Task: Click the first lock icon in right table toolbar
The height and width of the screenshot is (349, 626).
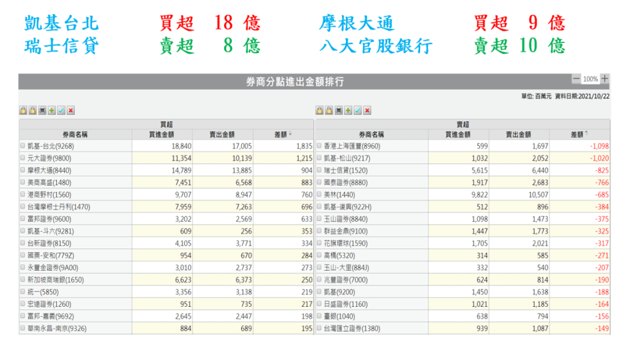Action: pos(319,111)
